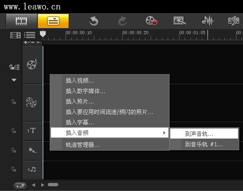The image size is (243, 191).
Task: Choose 插入视频... menu item
Action: coord(110,81)
